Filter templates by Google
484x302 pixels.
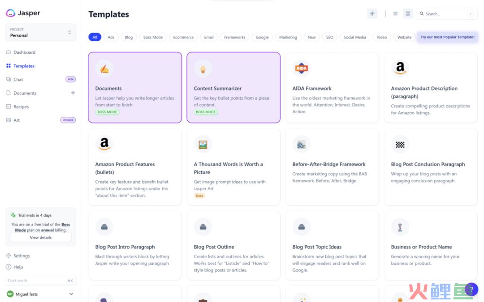pyautogui.click(x=262, y=37)
